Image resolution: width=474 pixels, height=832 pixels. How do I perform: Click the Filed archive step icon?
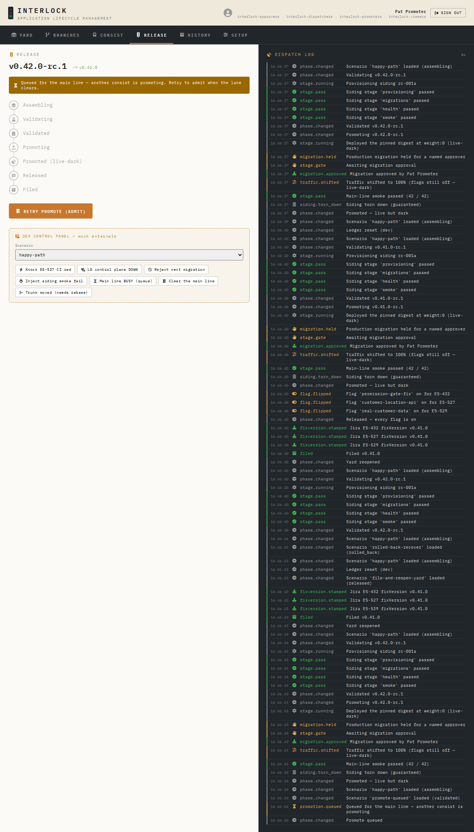point(14,190)
